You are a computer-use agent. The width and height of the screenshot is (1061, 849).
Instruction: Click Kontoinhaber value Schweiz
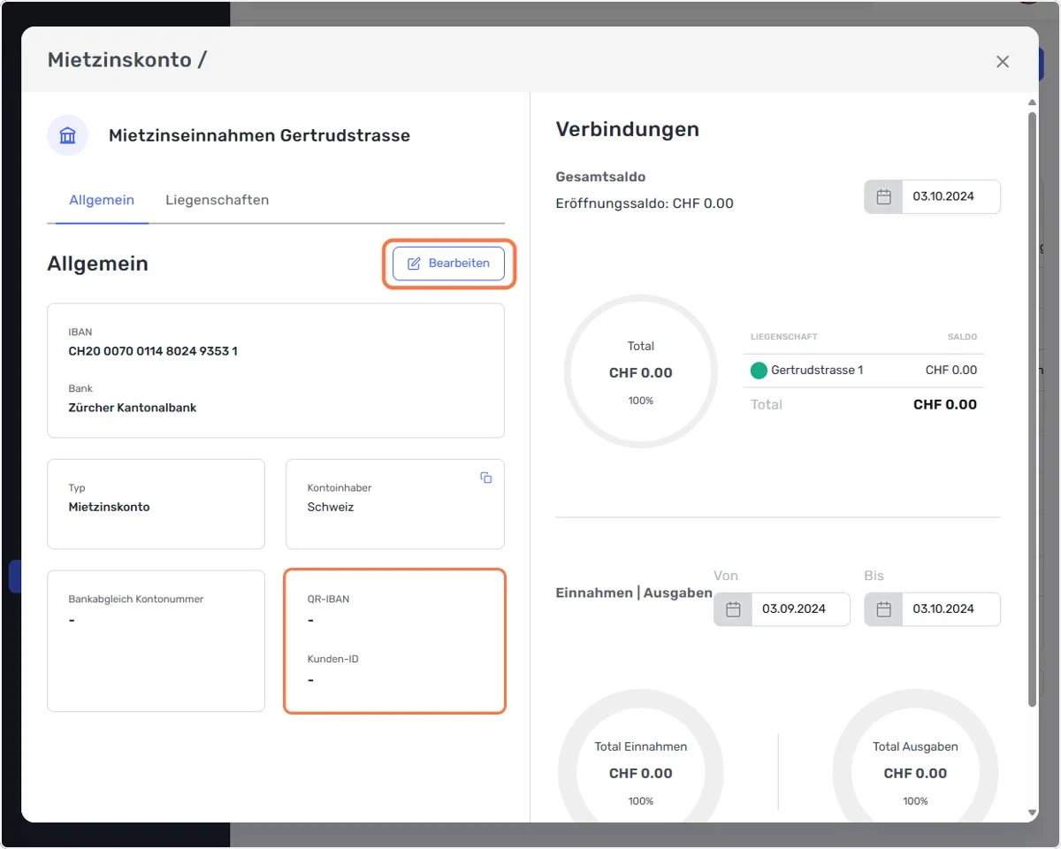331,507
